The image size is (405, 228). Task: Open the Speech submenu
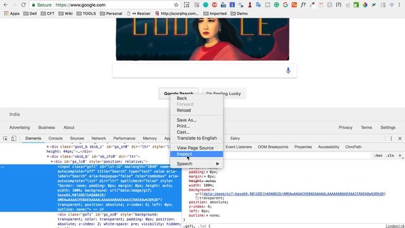tap(196, 163)
